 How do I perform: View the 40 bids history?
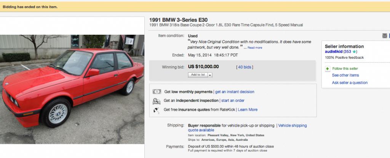pos(245,67)
